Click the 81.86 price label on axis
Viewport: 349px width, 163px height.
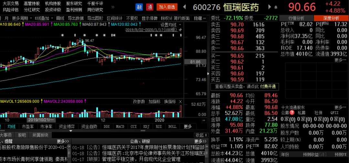[x=196, y=62]
